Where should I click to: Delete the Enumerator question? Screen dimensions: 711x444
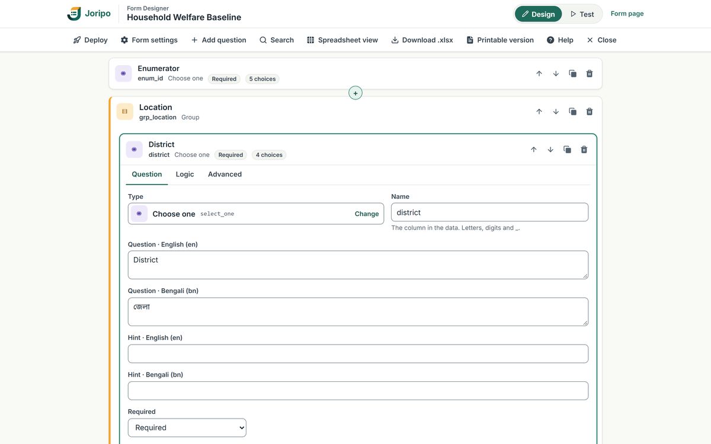click(590, 73)
